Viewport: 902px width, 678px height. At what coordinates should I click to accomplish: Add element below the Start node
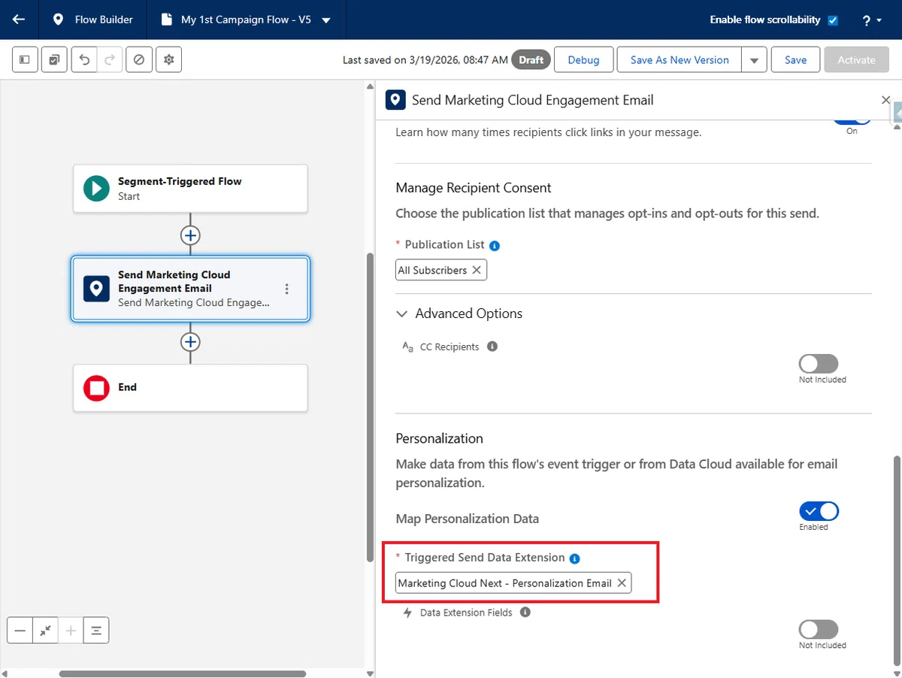click(191, 235)
